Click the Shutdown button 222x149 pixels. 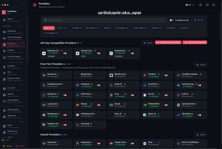[x=21, y=146]
